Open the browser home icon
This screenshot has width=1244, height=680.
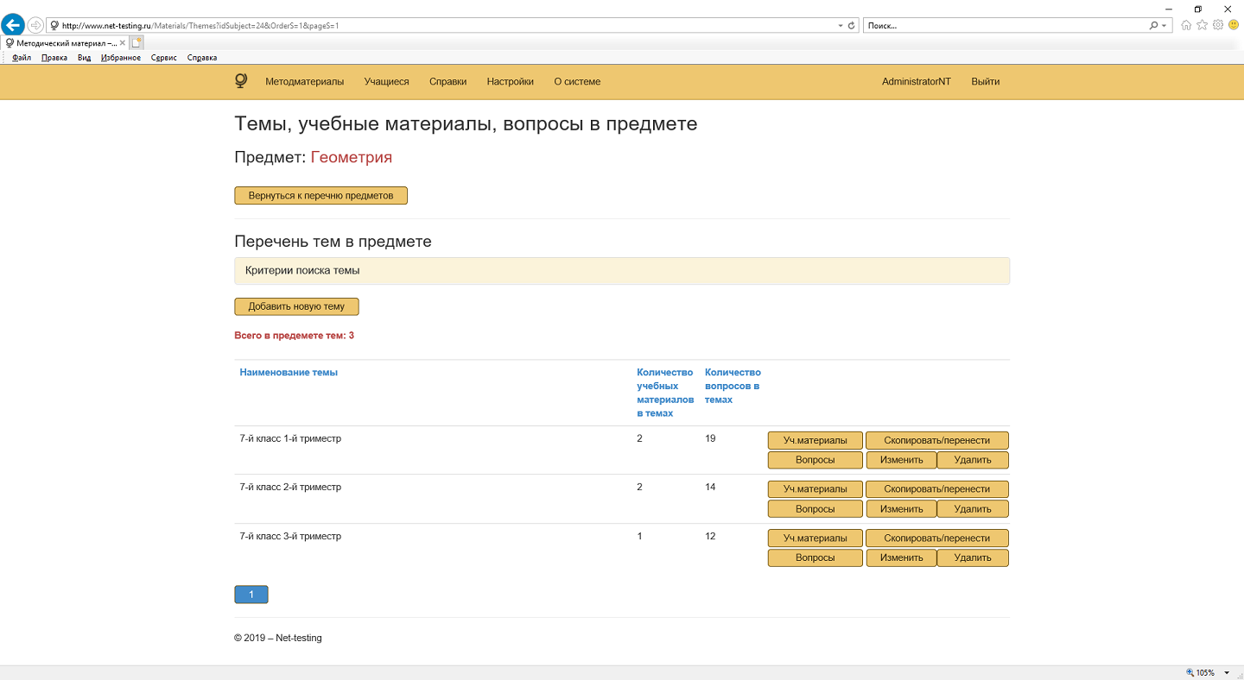point(1186,25)
